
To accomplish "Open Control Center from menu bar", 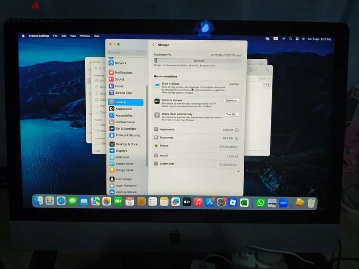I will pyautogui.click(x=297, y=39).
